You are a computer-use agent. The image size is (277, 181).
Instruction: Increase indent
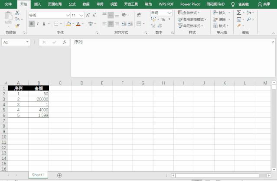click(130, 24)
